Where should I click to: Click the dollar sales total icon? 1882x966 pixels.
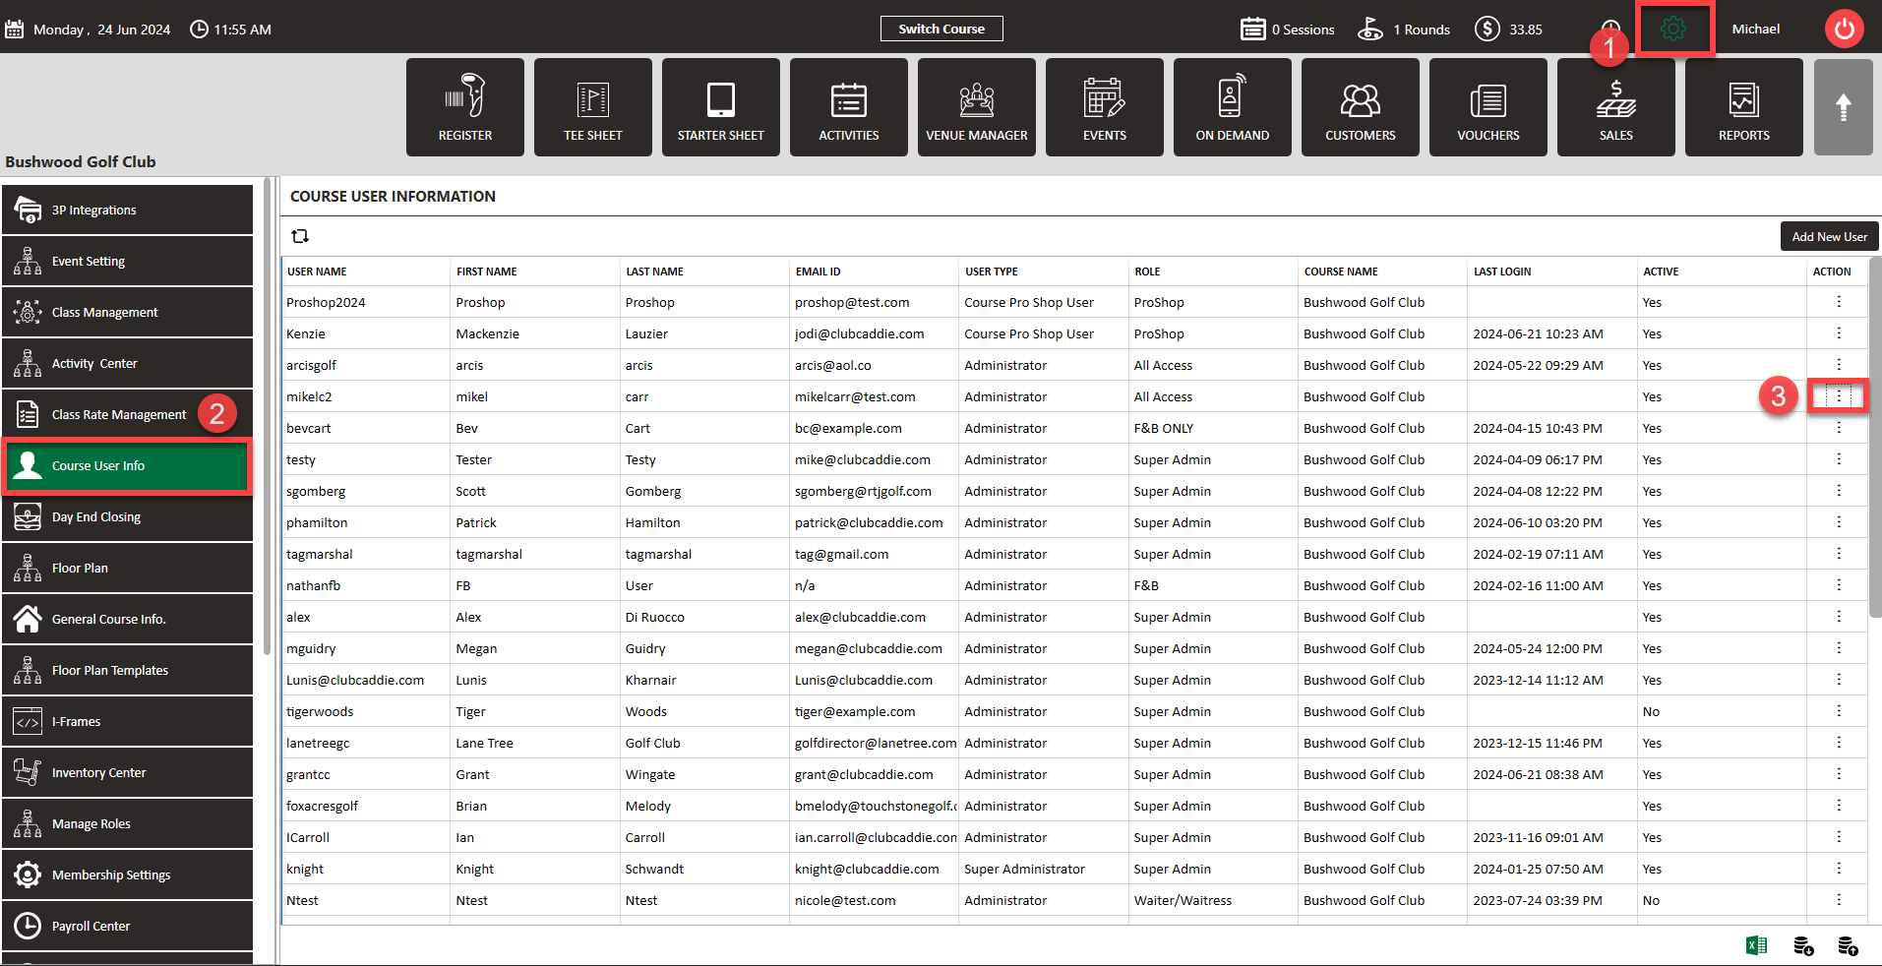[x=1487, y=29]
